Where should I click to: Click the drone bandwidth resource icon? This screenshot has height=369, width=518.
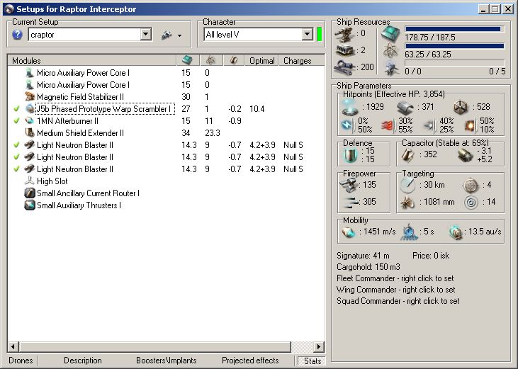[391, 67]
